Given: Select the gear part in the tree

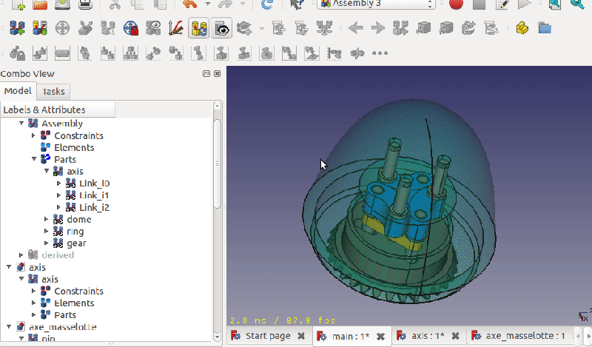Looking at the screenshot, I should (x=76, y=243).
